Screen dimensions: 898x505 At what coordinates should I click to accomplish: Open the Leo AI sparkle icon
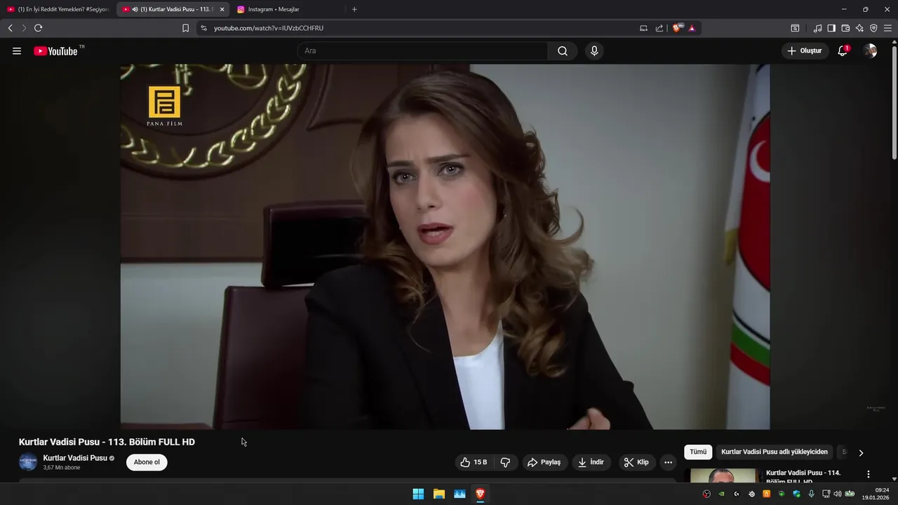(859, 28)
